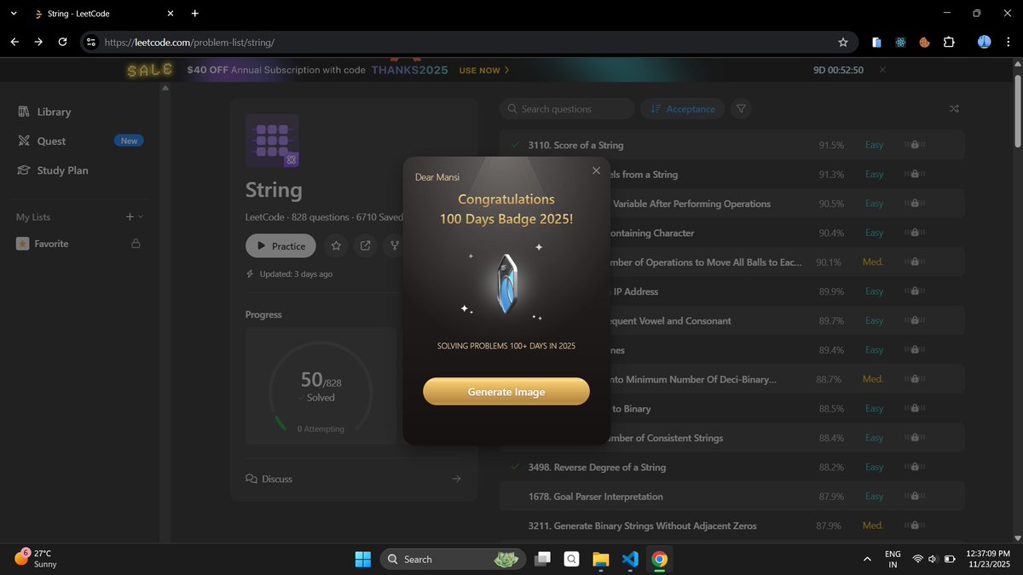This screenshot has width=1023, height=575.
Task: Close the 100 Days Badge popup
Action: click(x=596, y=170)
